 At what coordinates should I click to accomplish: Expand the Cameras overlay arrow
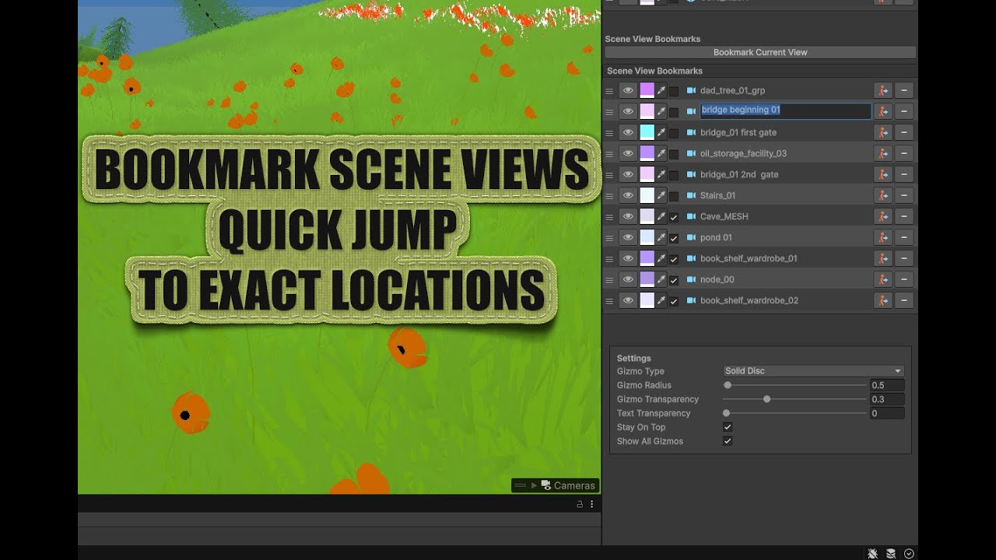point(534,485)
